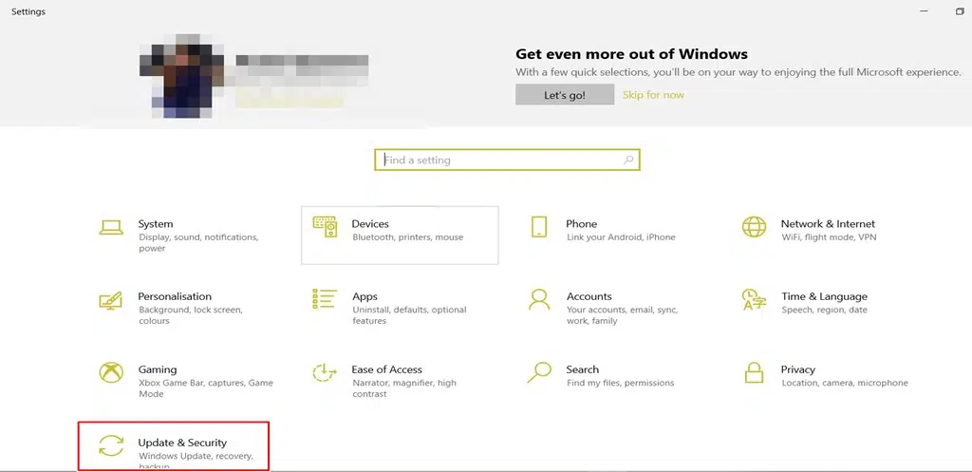Open the Time & Language title
The height and width of the screenshot is (472, 972).
point(825,296)
